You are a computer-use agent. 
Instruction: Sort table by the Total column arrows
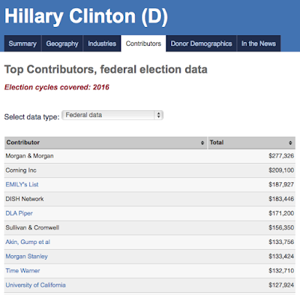290,143
